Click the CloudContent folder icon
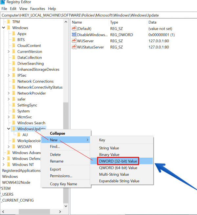197x215 pixels. coord(14,46)
